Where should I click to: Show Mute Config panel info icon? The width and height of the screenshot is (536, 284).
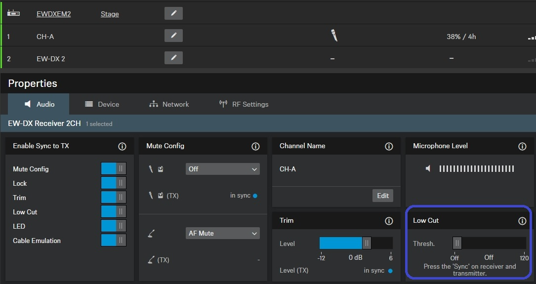click(255, 146)
